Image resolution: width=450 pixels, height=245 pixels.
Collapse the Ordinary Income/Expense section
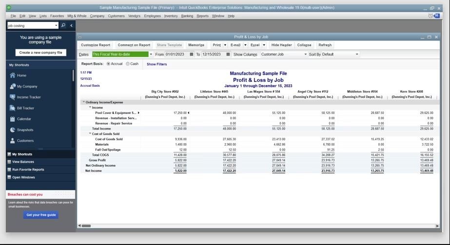(84, 102)
